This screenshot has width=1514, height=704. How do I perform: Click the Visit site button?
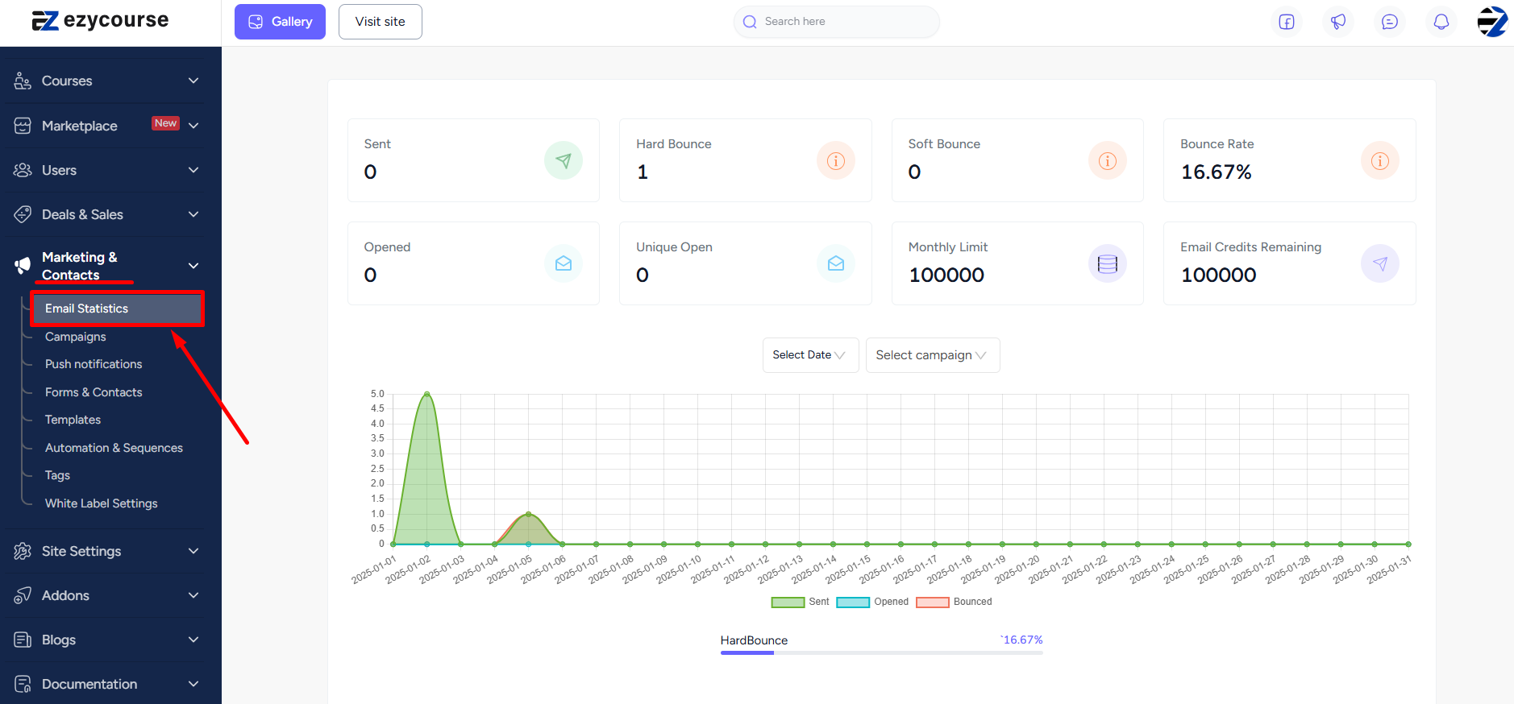pos(381,22)
